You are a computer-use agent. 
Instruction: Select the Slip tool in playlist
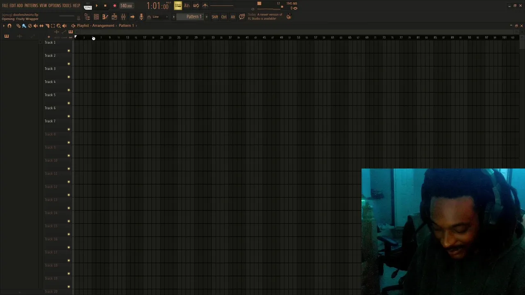pos(41,26)
